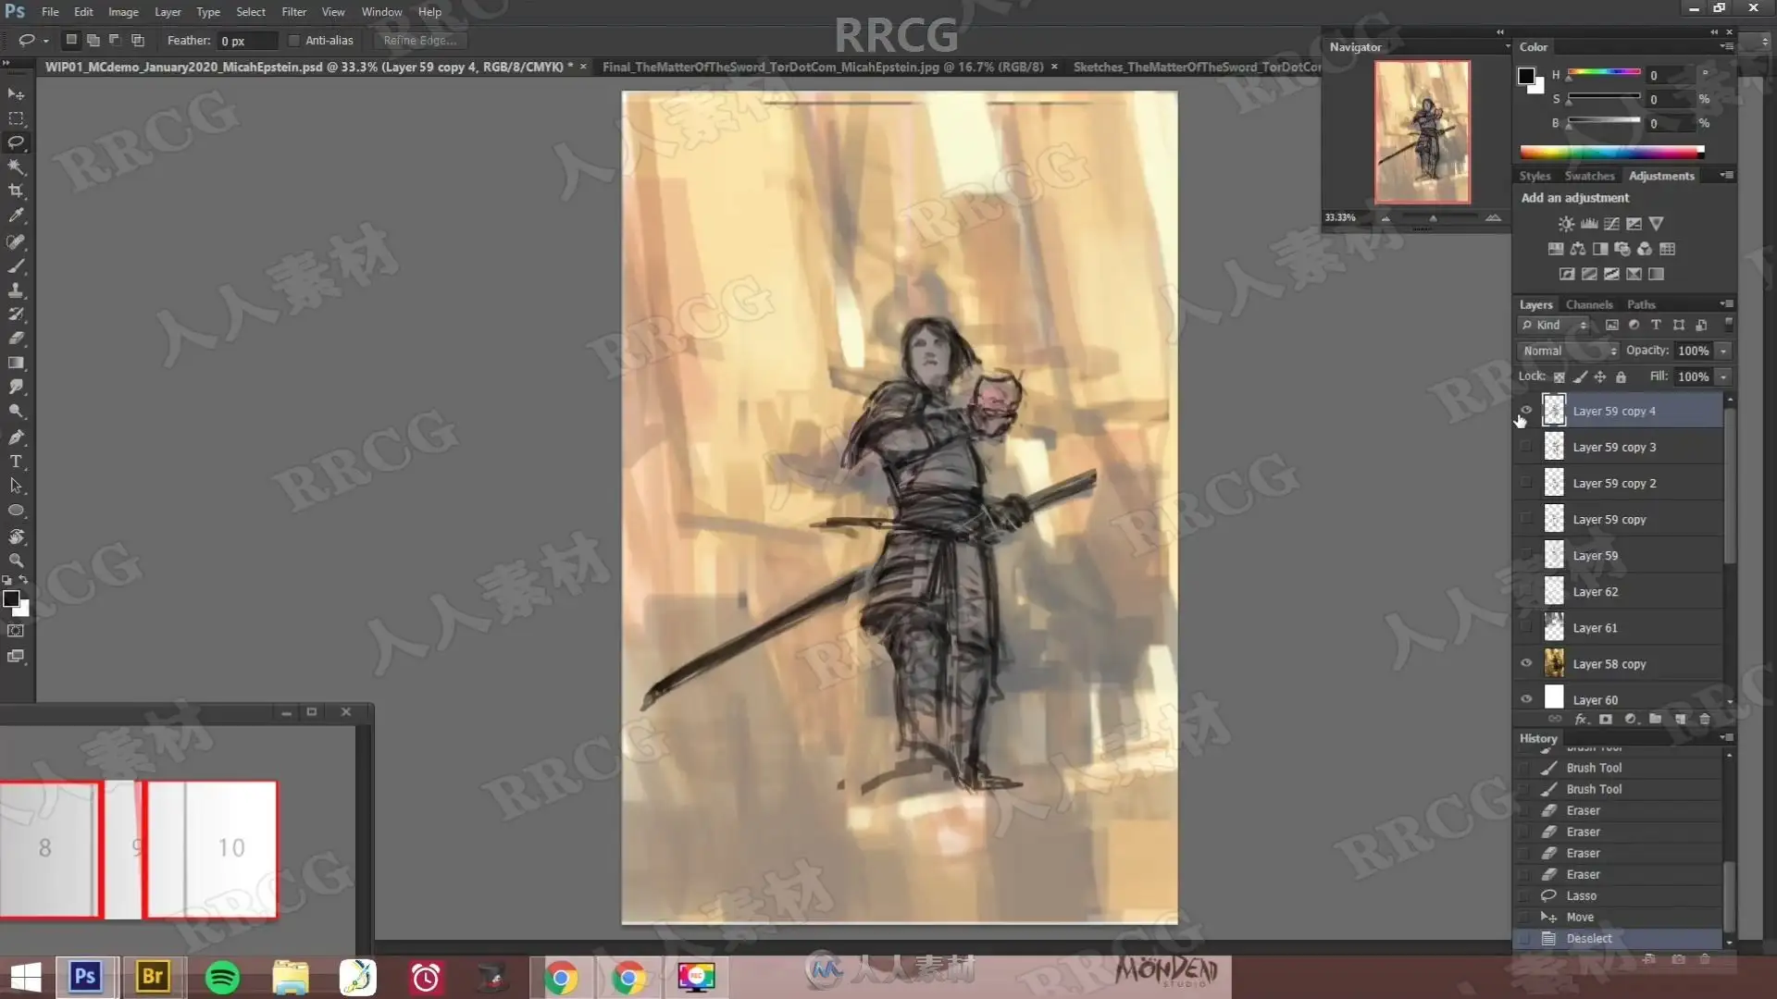Click the foreground color swatch in toolbox
Viewport: 1777px width, 999px height.
click(x=11, y=598)
